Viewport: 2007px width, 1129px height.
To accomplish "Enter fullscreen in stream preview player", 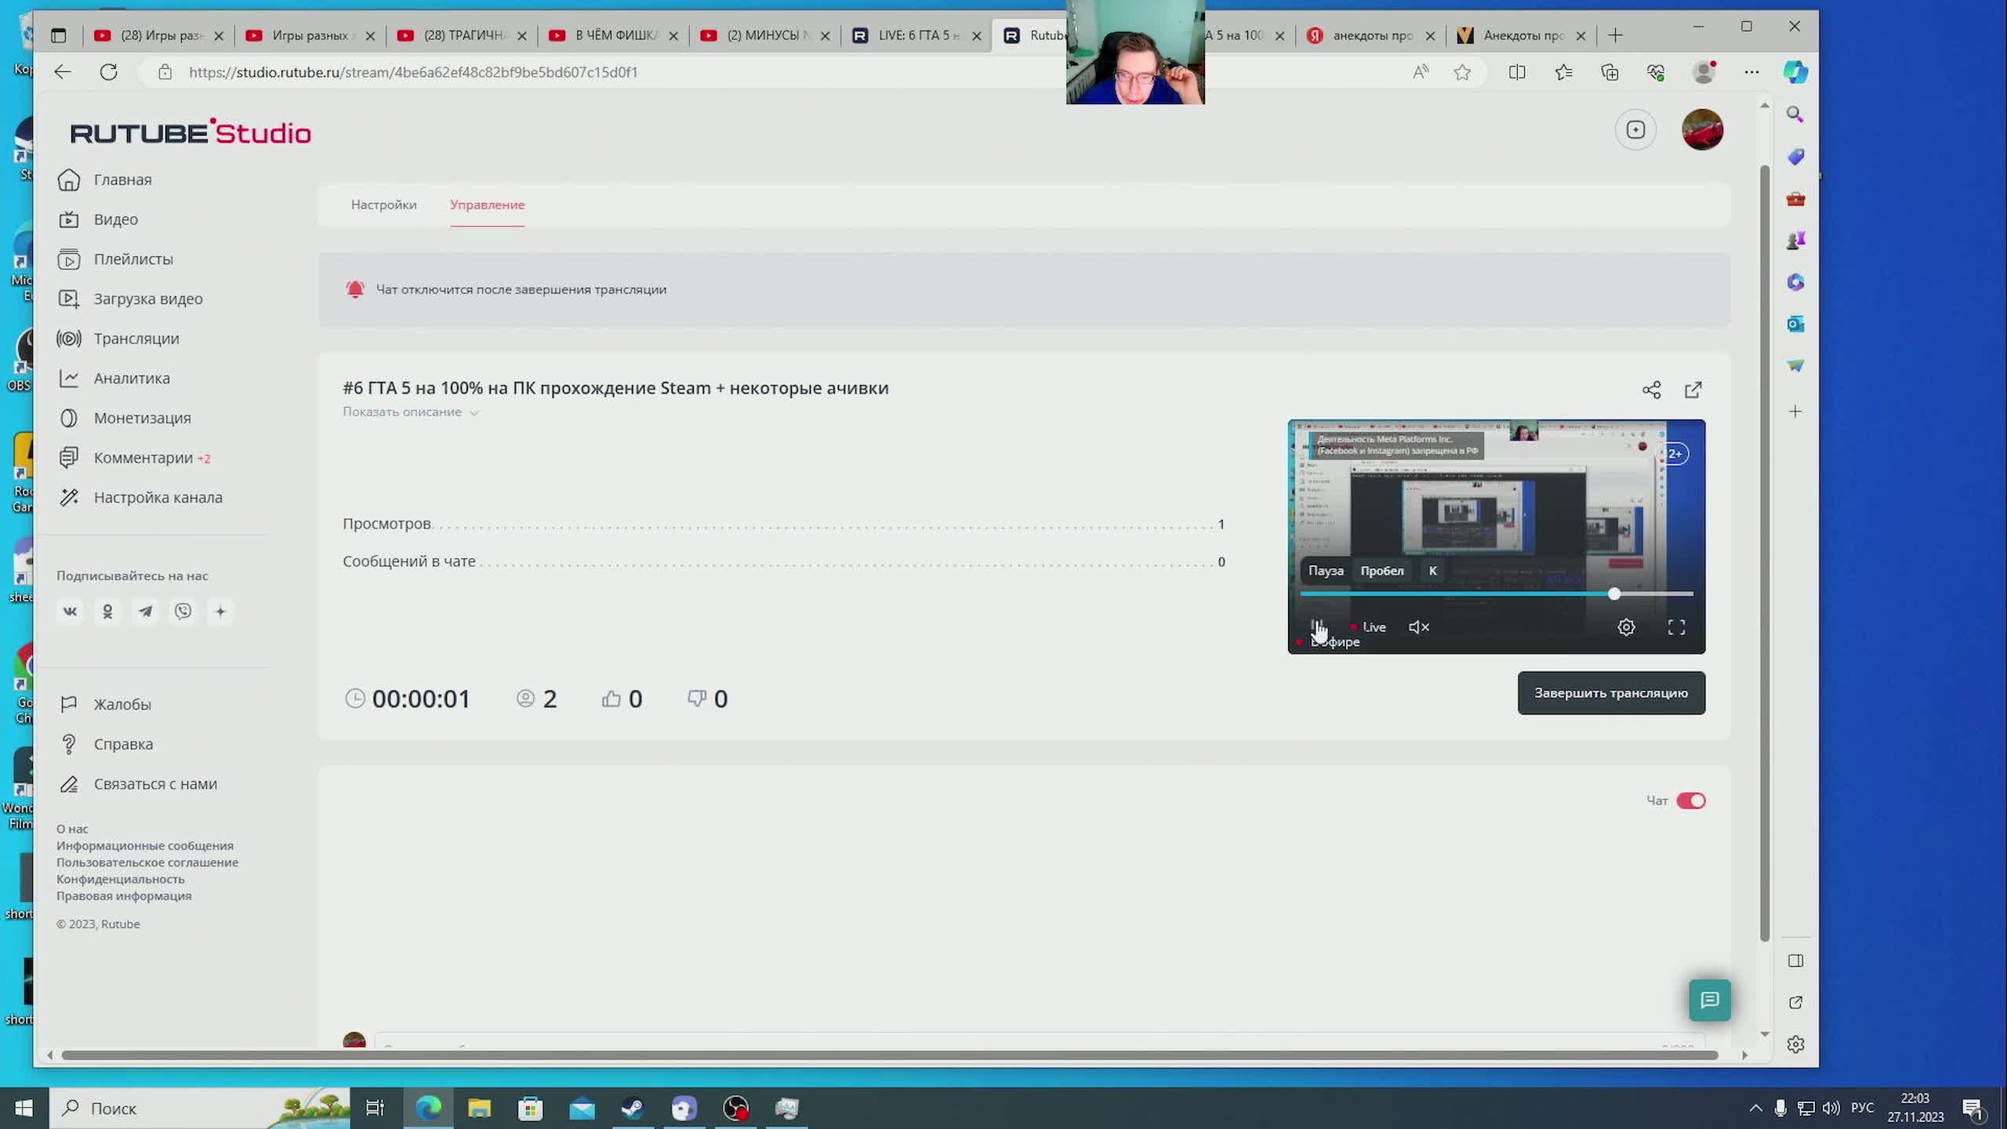I will pos(1676,627).
